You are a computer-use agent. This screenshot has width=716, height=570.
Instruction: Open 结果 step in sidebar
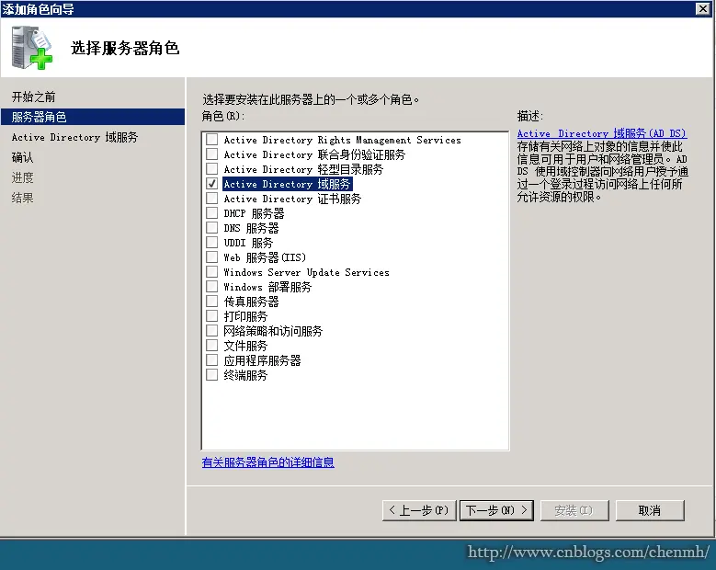(22, 198)
